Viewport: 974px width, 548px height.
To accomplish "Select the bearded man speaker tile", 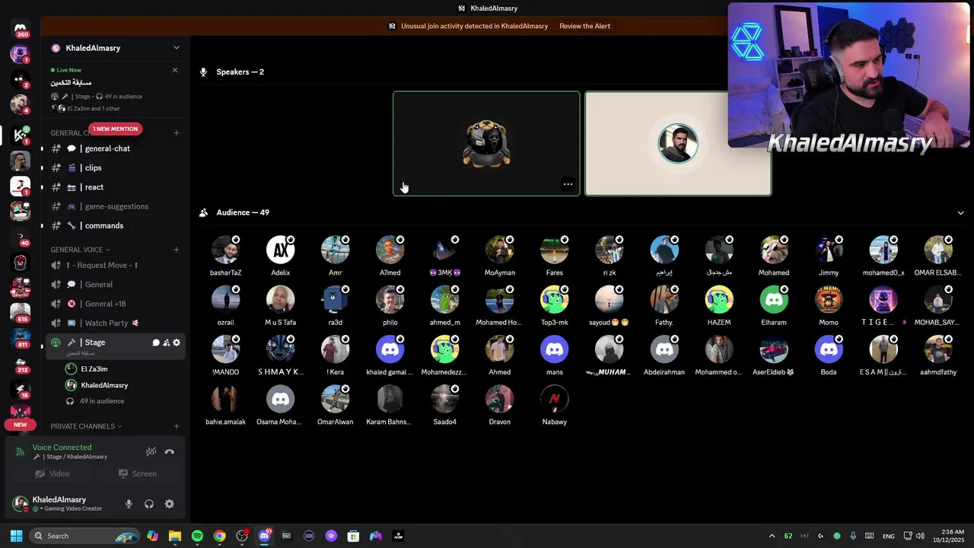I will tap(678, 144).
